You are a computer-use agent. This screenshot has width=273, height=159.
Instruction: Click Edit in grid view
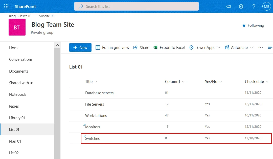(x=112, y=48)
